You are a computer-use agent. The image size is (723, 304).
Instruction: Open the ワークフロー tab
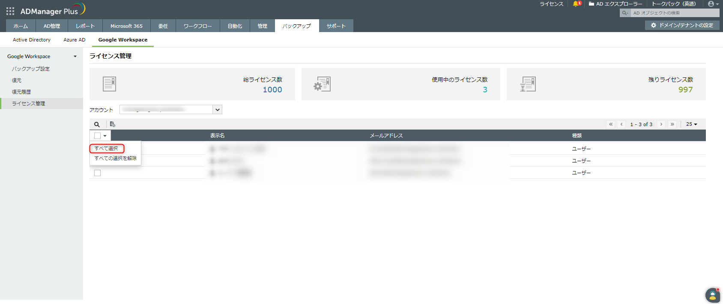(x=198, y=26)
